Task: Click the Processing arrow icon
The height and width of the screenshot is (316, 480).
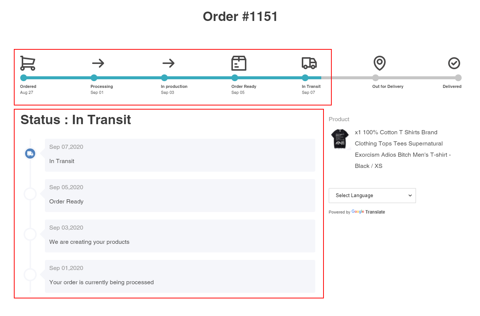Action: (x=98, y=63)
